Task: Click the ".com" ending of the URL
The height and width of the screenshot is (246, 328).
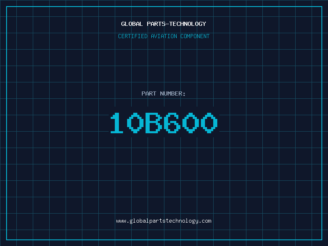Action: [x=205, y=221]
